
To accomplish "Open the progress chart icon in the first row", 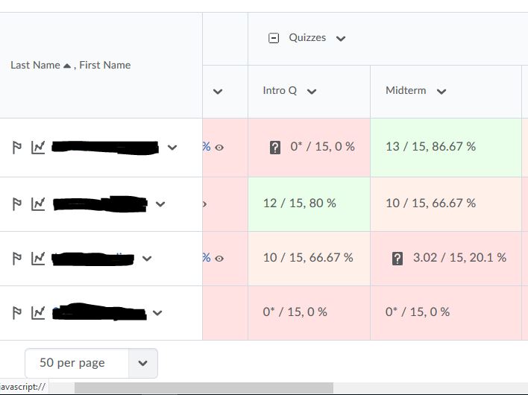I will click(x=38, y=148).
